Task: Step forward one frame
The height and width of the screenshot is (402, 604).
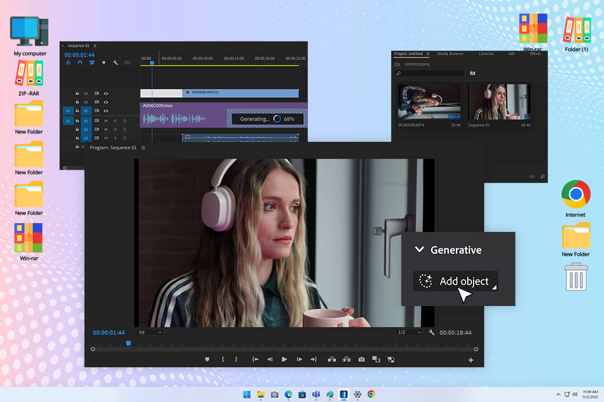Action: [299, 360]
